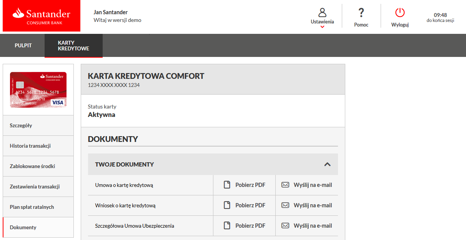The image size is (466, 240).
Task: Expand the Ustawienia dropdown arrow
Action: (322, 27)
